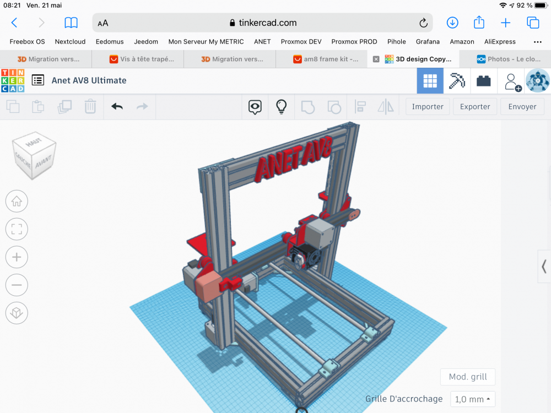Viewport: 551px width, 413px height.
Task: Open Safari bookmarks book icon
Action: (71, 23)
